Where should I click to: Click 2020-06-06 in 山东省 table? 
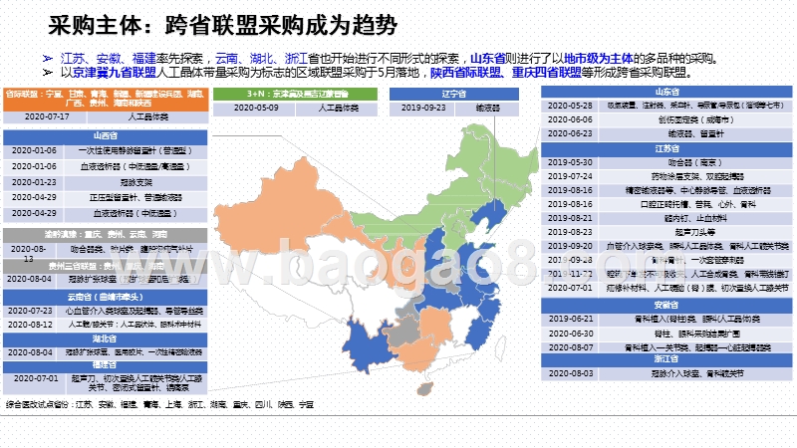tap(570, 119)
